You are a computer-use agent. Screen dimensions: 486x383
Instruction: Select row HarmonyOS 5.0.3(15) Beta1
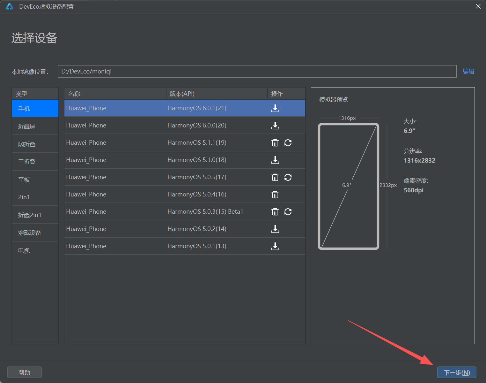[185, 212]
